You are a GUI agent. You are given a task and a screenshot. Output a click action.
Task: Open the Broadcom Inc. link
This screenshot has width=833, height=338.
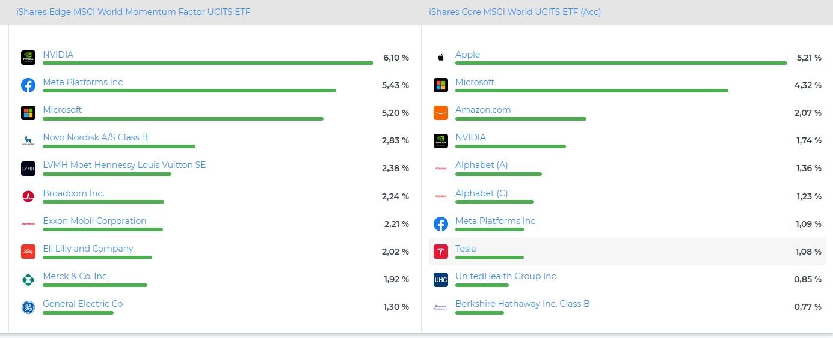coord(73,193)
